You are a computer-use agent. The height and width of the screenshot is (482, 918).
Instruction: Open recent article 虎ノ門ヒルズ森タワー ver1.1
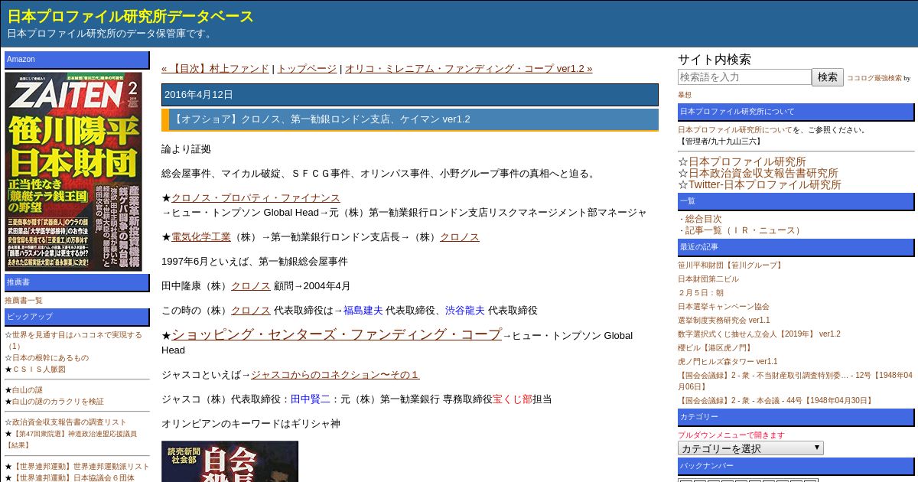point(728,361)
